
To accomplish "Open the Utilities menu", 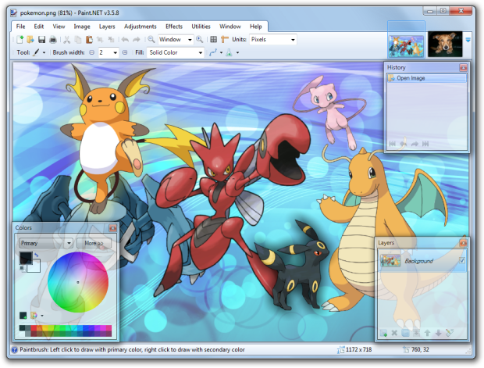I will (201, 27).
